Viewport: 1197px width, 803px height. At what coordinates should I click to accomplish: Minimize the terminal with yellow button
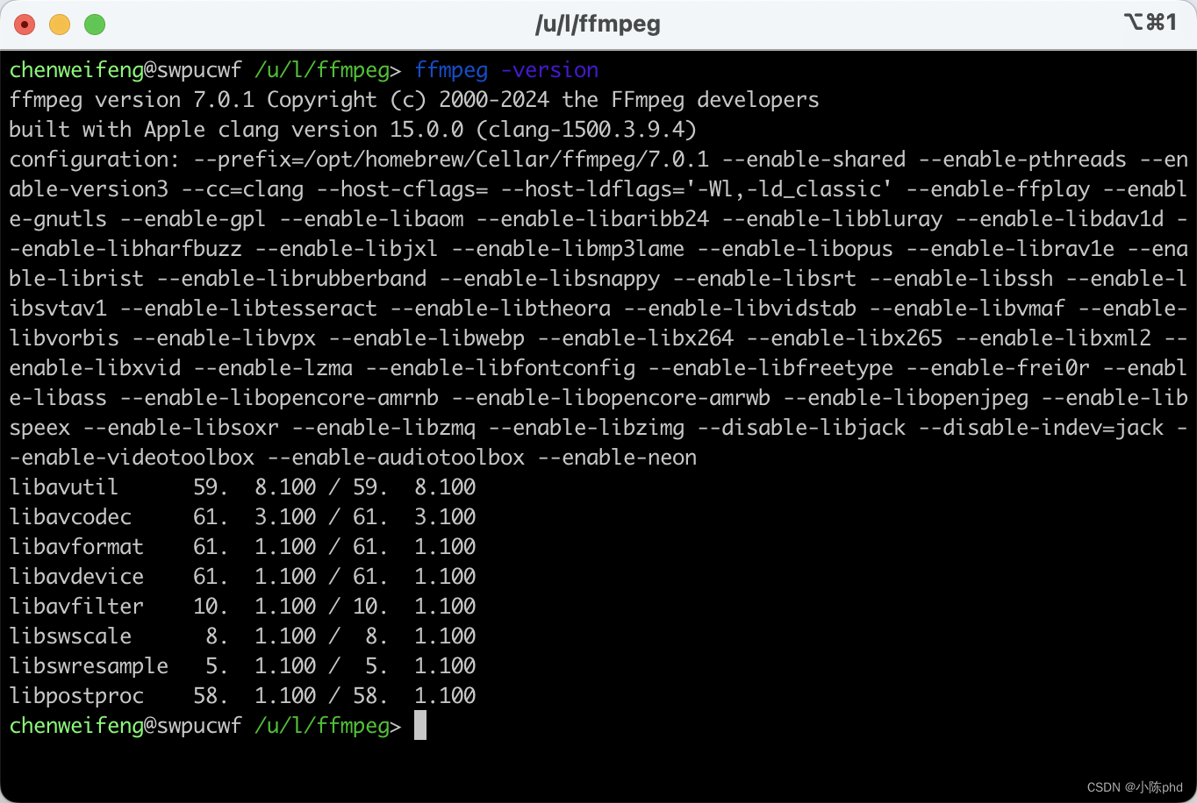click(60, 25)
